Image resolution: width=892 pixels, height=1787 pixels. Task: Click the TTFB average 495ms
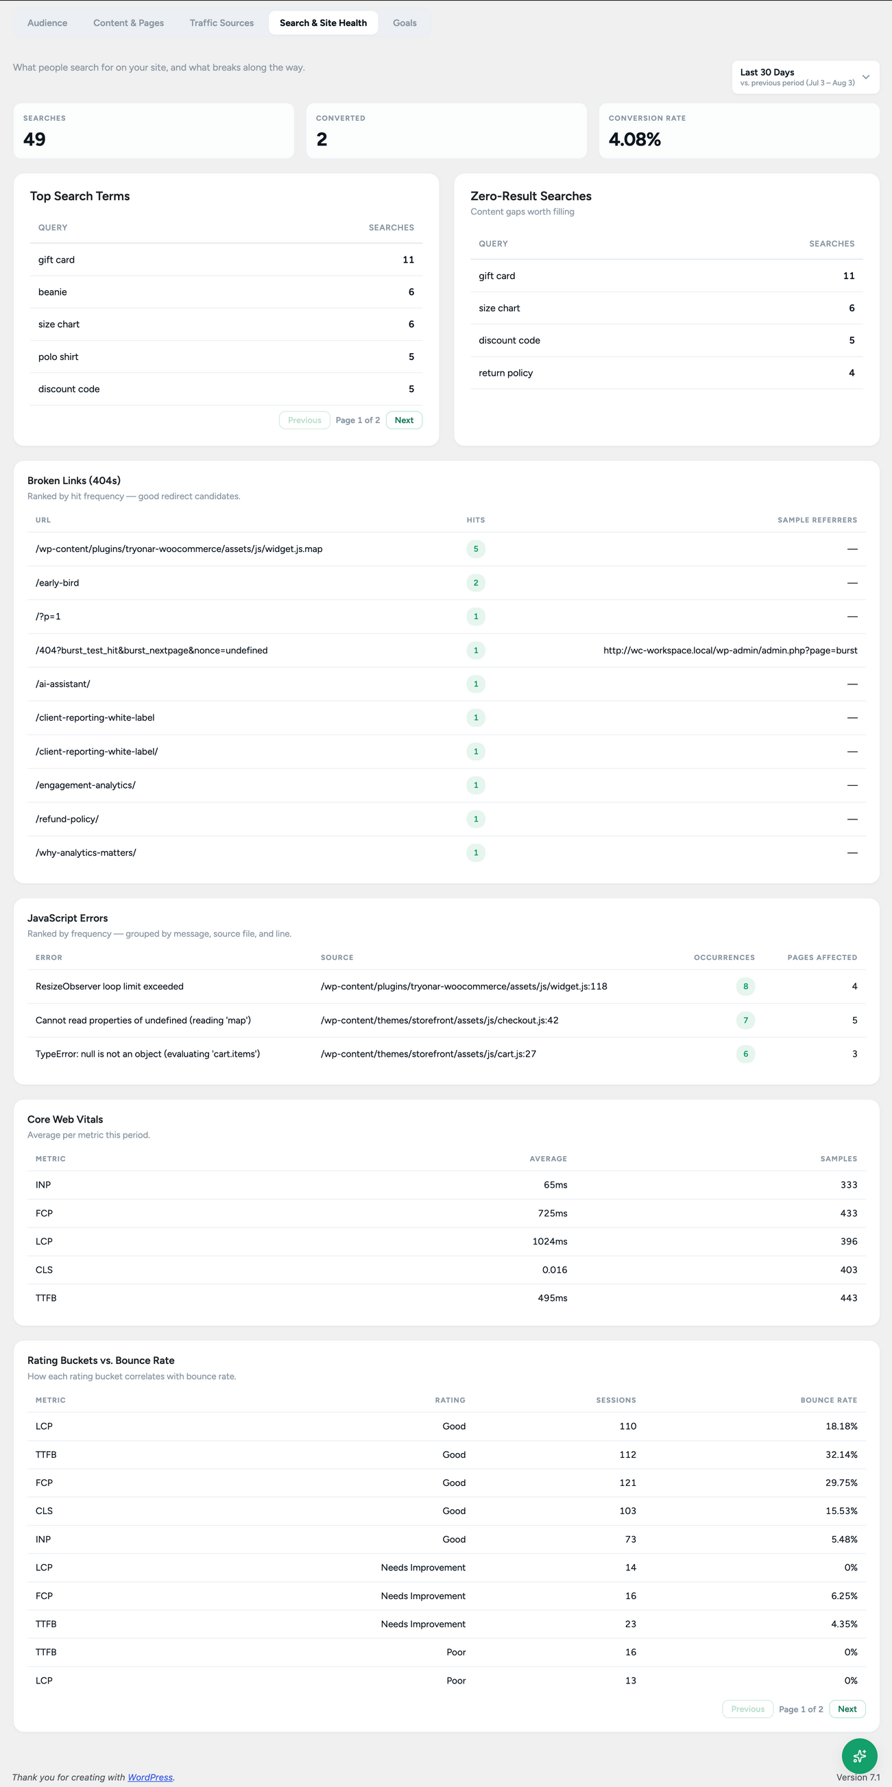pos(553,1299)
